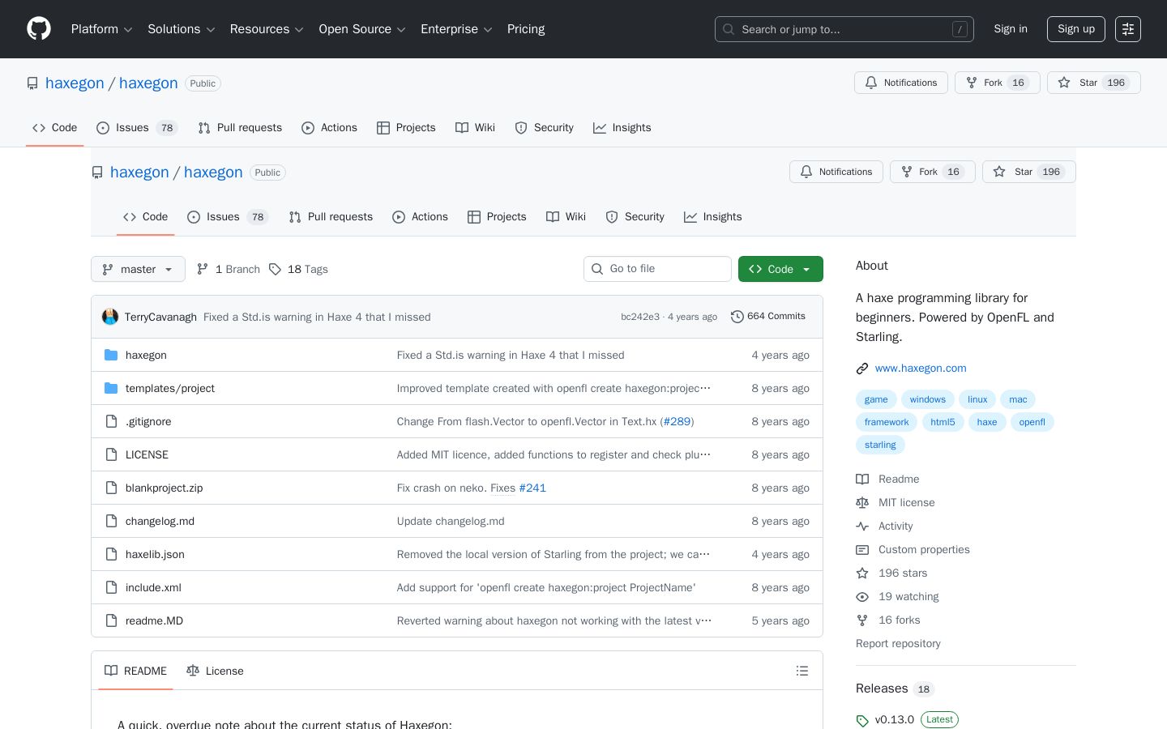Open commit hash bc242e3
The image size is (1167, 729).
[x=640, y=317]
